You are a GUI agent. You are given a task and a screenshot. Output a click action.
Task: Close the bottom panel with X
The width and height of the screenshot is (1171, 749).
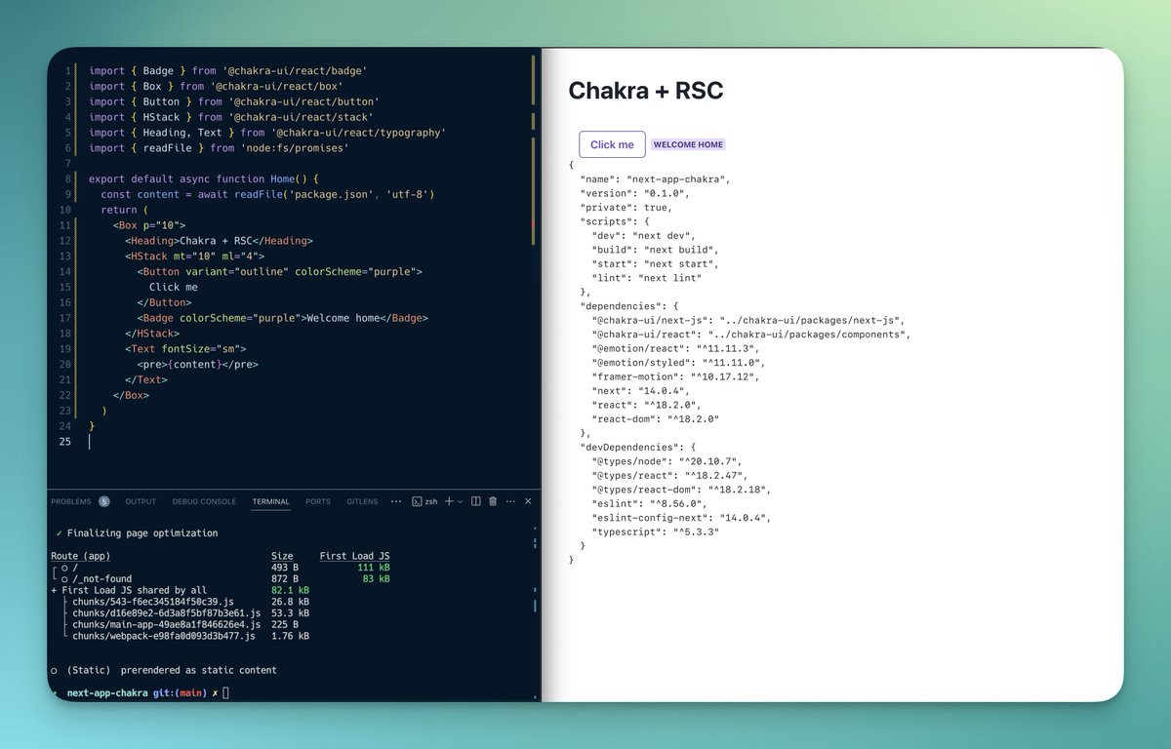pyautogui.click(x=528, y=501)
